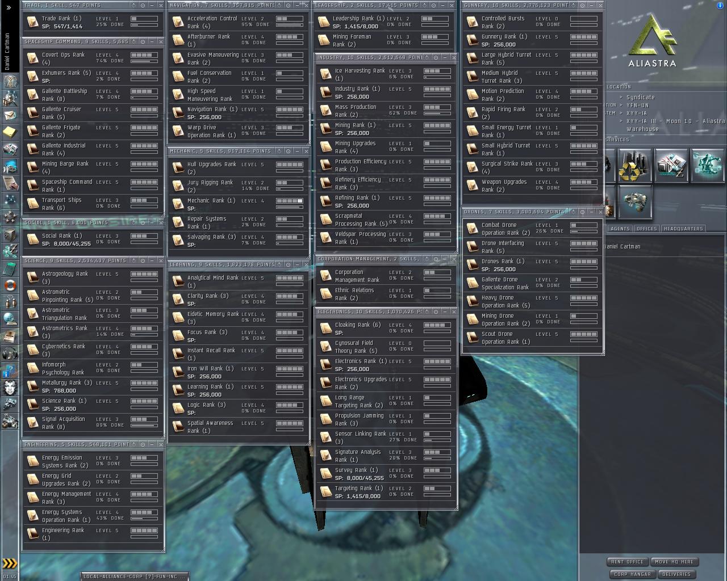Select the Gallente Battleship skill row

pos(93,95)
